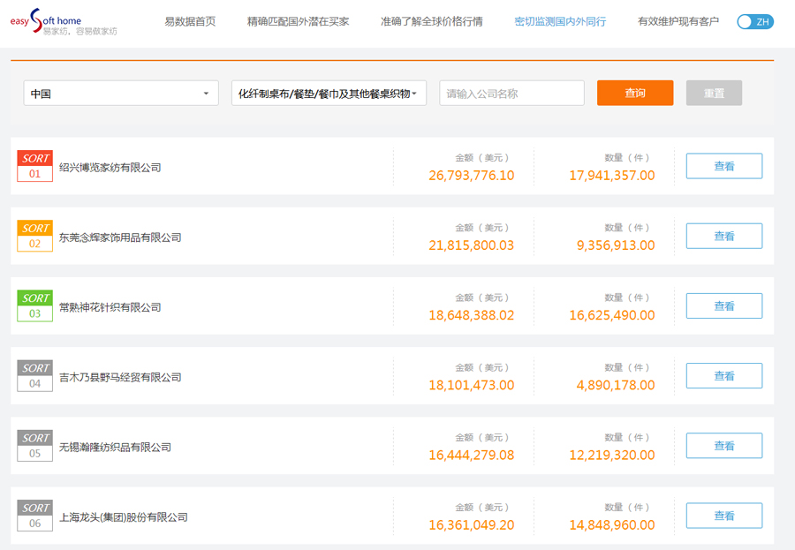Select company name 东莞念辉家饰用品有限公司
The height and width of the screenshot is (550, 795).
click(x=120, y=237)
